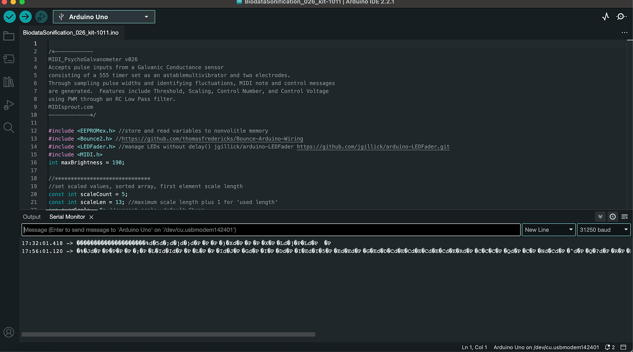Toggle timestamps in the Serial Monitor
The width and height of the screenshot is (633, 352).
(x=612, y=216)
